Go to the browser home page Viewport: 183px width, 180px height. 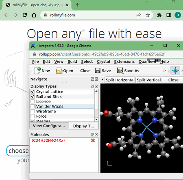34,15
